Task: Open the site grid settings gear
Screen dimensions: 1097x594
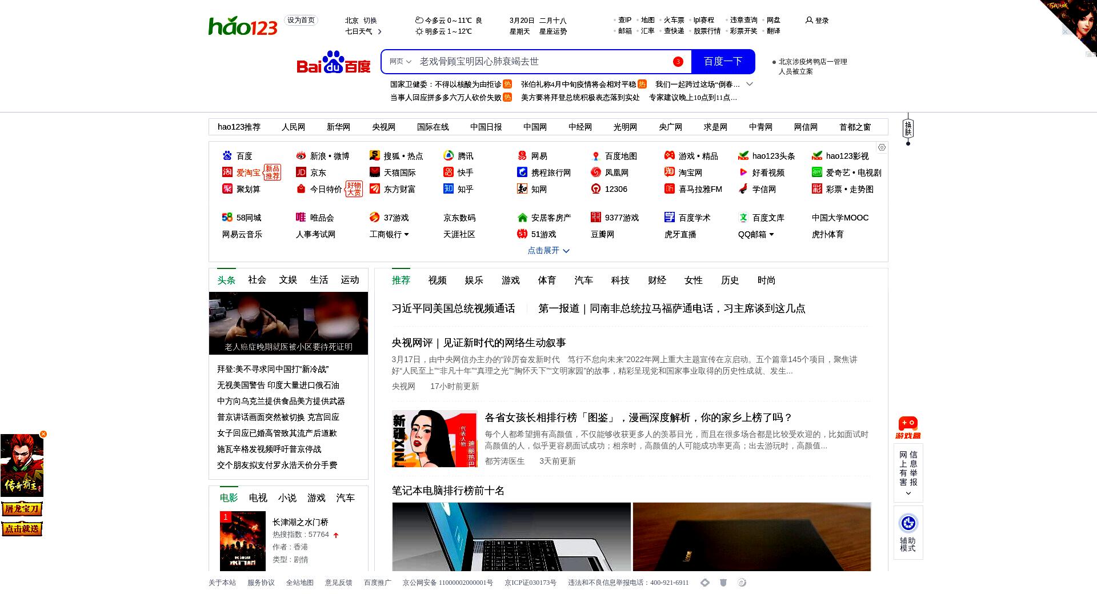Action: (x=882, y=147)
